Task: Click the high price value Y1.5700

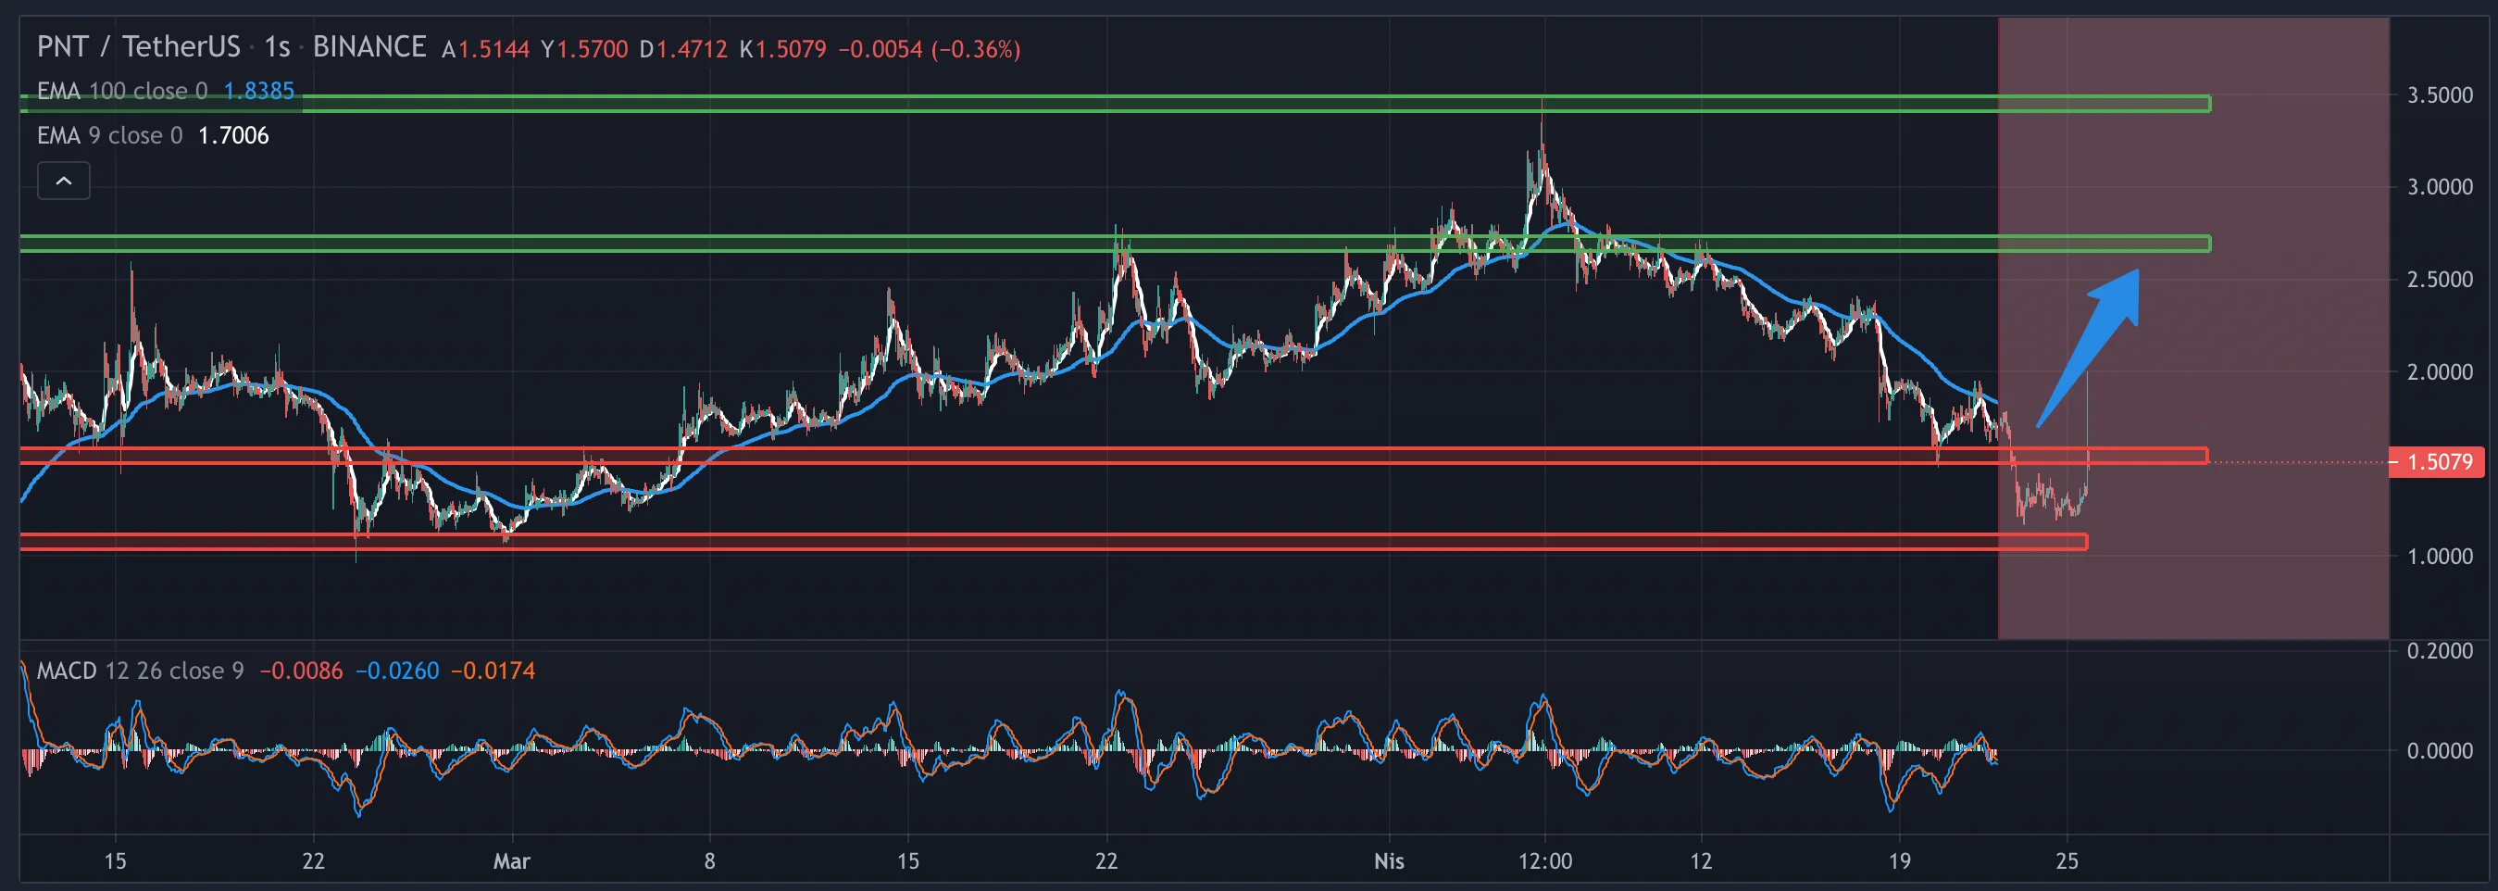Action: [x=585, y=48]
